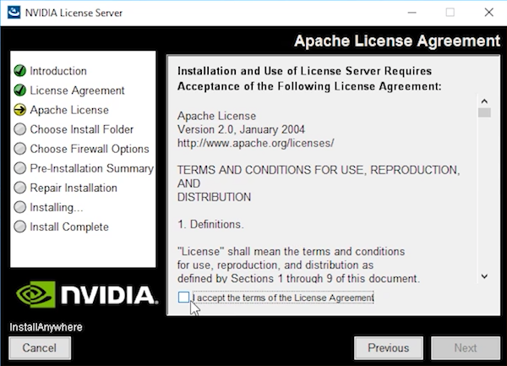
Task: Minimize the NVIDIA License Server window
Action: [412, 13]
